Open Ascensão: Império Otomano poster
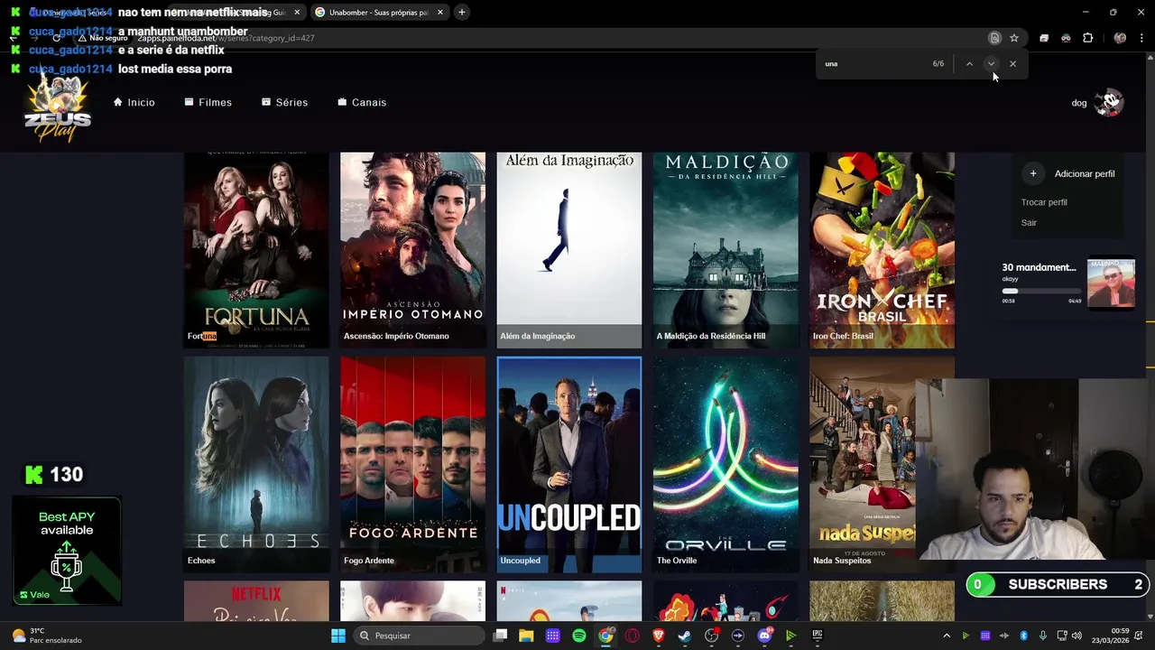 (x=412, y=250)
